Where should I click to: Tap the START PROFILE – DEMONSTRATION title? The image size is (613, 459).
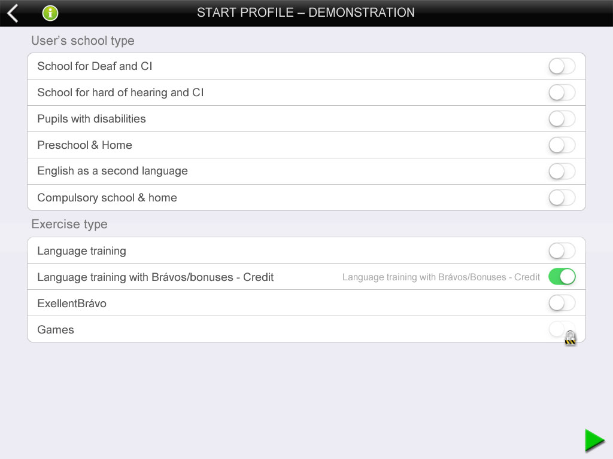pos(306,13)
